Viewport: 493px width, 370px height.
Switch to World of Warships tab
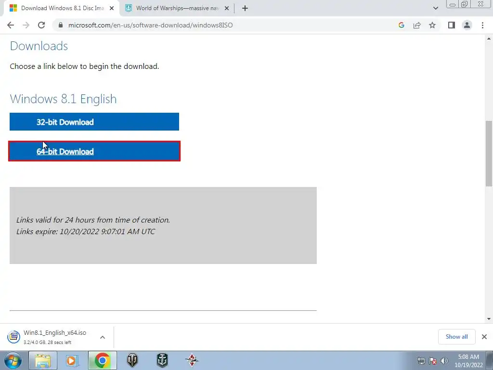click(177, 8)
